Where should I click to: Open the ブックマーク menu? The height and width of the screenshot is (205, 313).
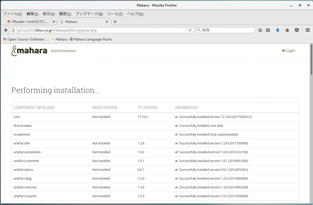pos(89,14)
